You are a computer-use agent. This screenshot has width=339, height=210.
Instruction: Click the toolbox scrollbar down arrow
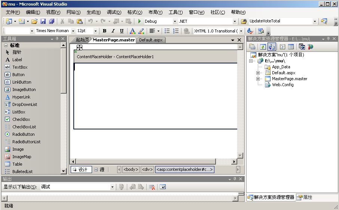[x=63, y=171]
